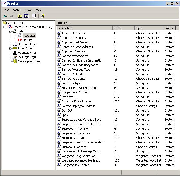Click the icon beside Banned Attachments
Screen dimensions: 180x176
tap(59, 56)
